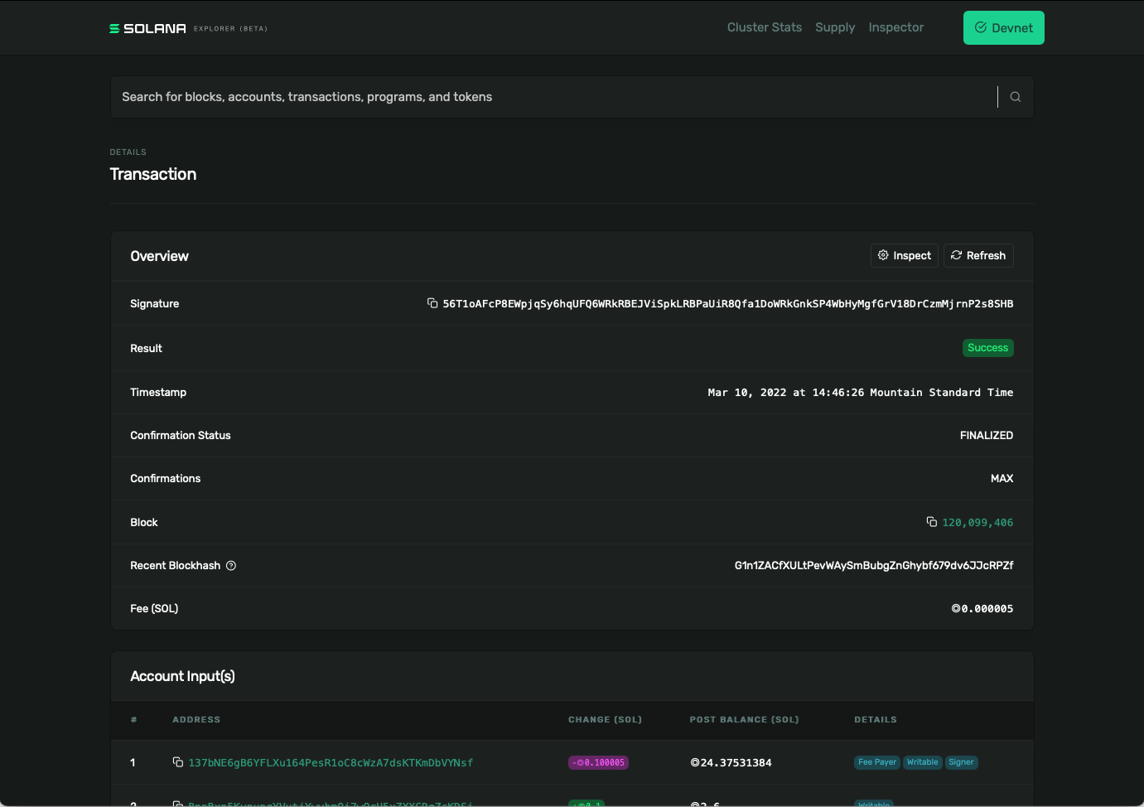Image resolution: width=1144 pixels, height=807 pixels.
Task: Navigate to the Inspector page
Action: pyautogui.click(x=895, y=27)
